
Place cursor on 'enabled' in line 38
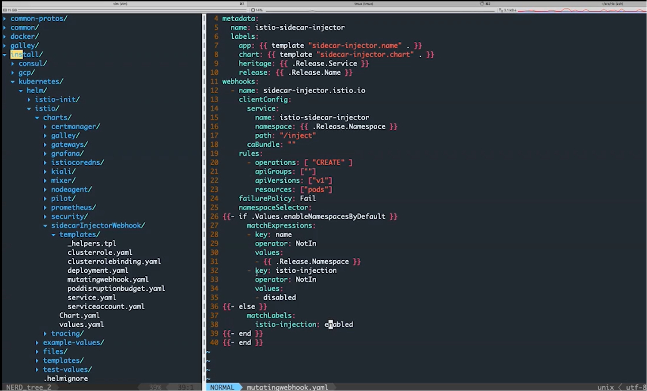click(339, 325)
